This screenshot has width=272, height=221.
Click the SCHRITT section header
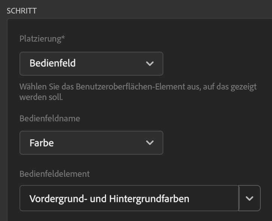[x=22, y=10]
